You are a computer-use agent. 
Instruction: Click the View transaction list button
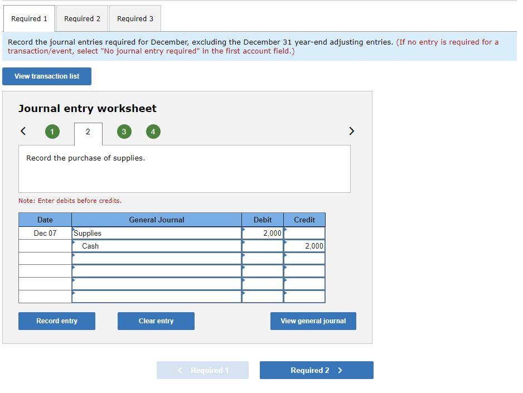coord(47,76)
